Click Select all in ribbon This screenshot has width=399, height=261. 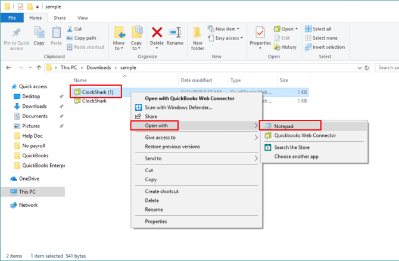pyautogui.click(x=322, y=29)
